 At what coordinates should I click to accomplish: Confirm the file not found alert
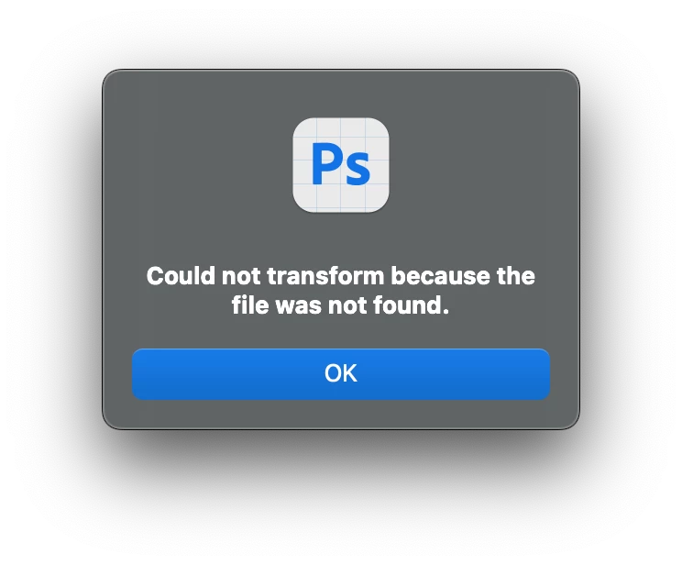[341, 374]
